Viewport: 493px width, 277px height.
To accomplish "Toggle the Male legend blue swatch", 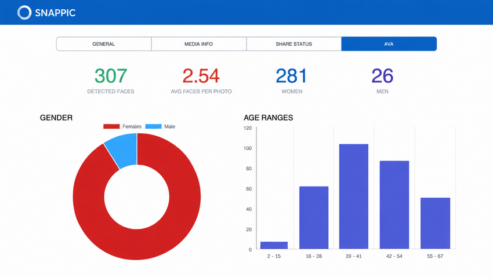I will [x=154, y=126].
